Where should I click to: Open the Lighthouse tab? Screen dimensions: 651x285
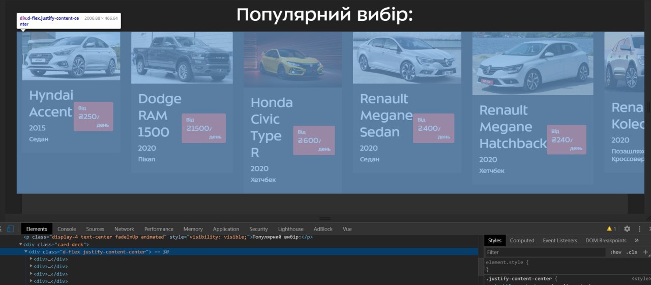pos(290,229)
